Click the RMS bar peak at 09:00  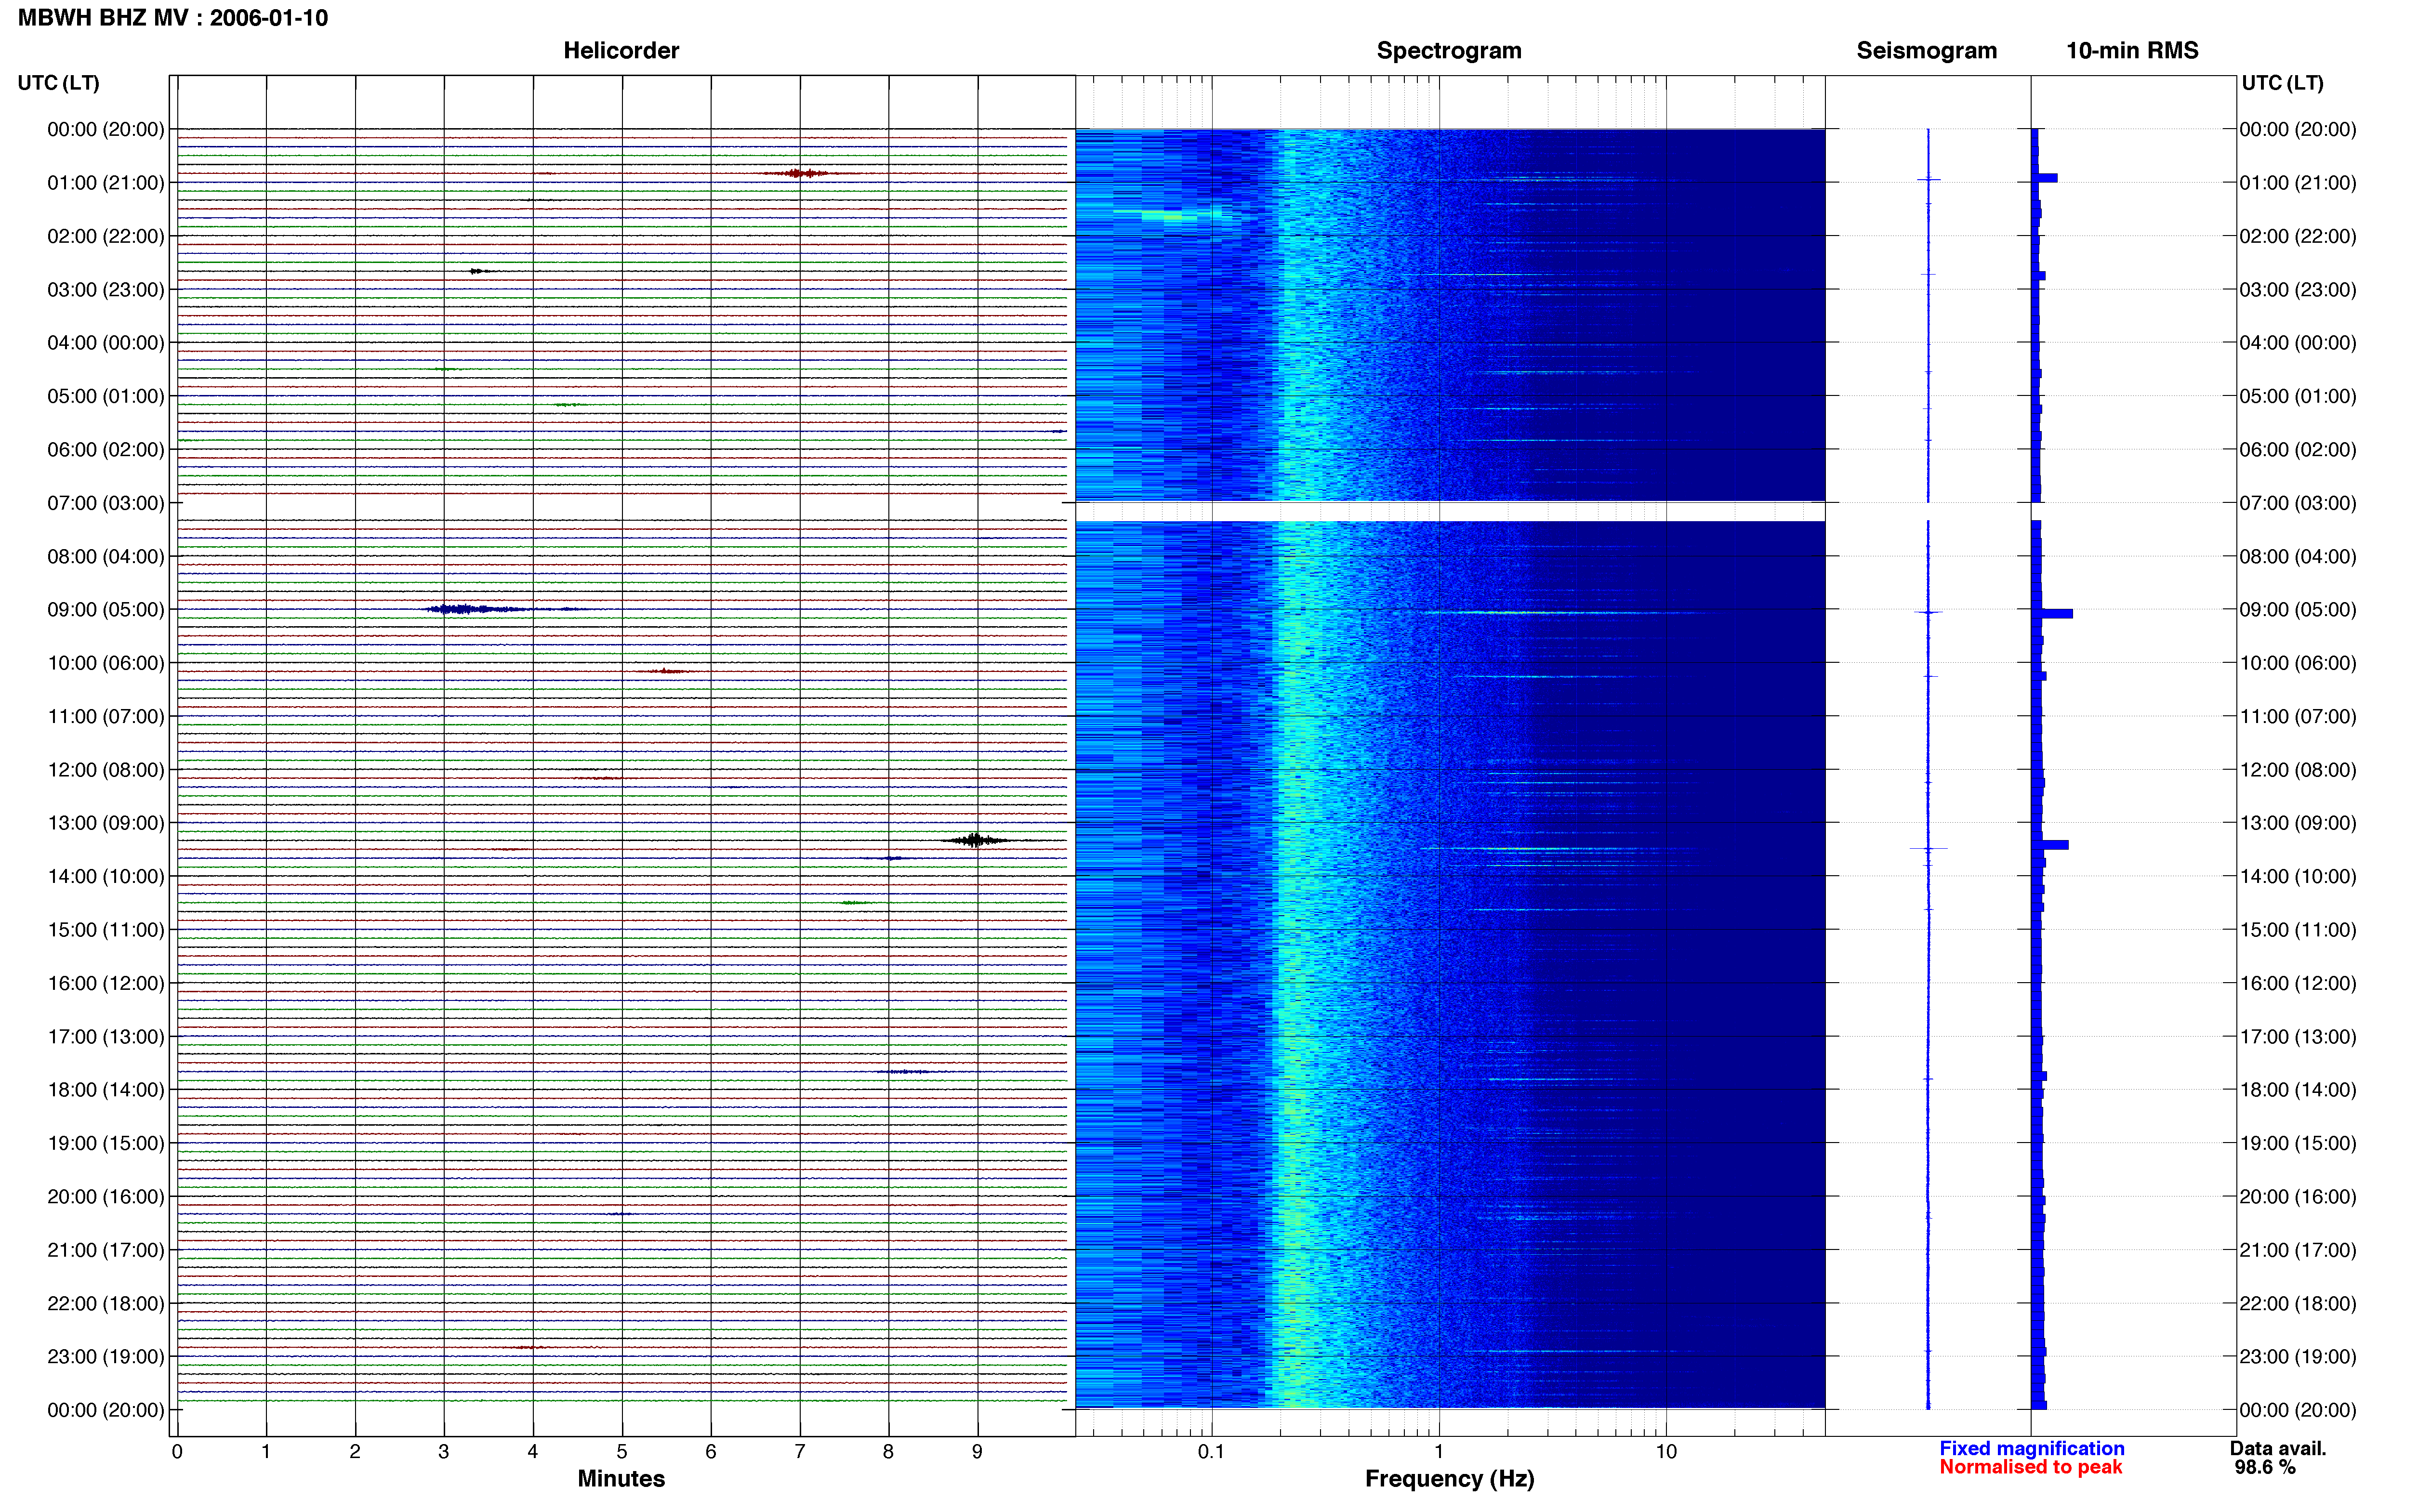pos(2052,613)
